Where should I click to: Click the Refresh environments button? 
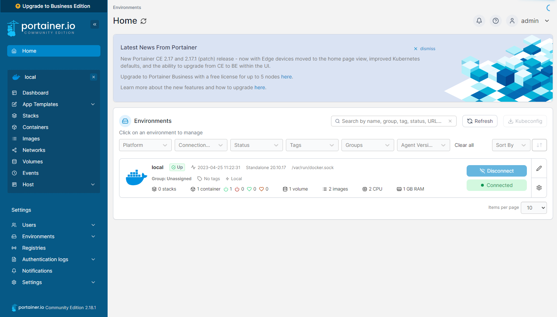pyautogui.click(x=480, y=121)
